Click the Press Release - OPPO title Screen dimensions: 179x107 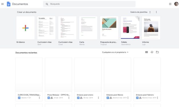[x=59, y=95]
